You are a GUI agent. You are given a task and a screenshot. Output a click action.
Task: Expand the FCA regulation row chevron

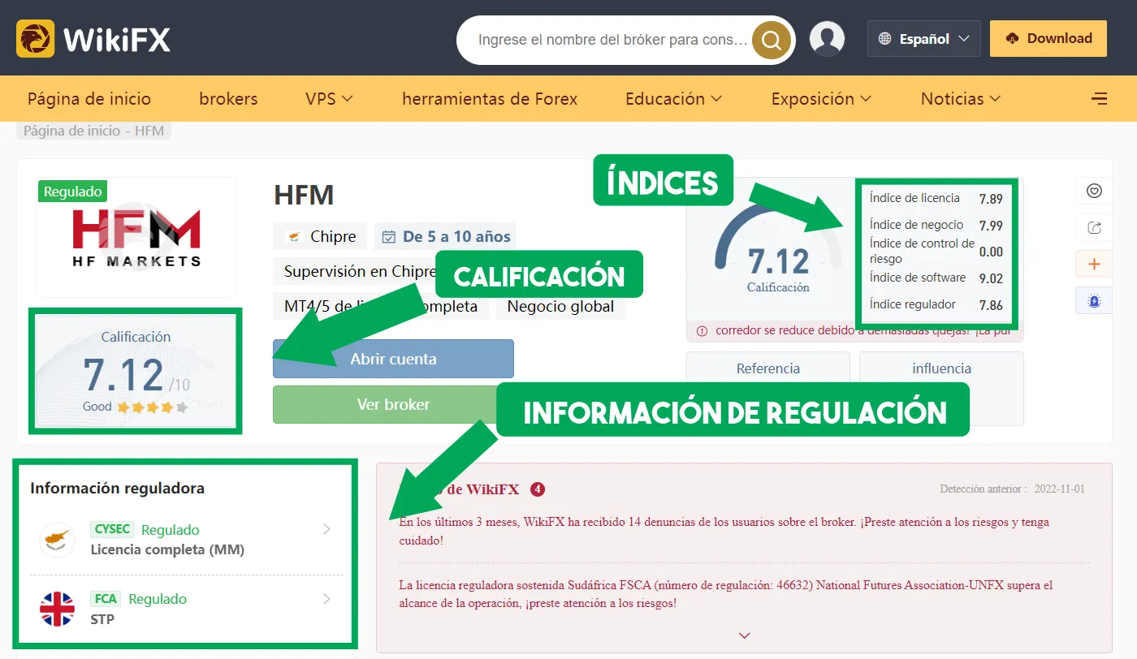[326, 599]
